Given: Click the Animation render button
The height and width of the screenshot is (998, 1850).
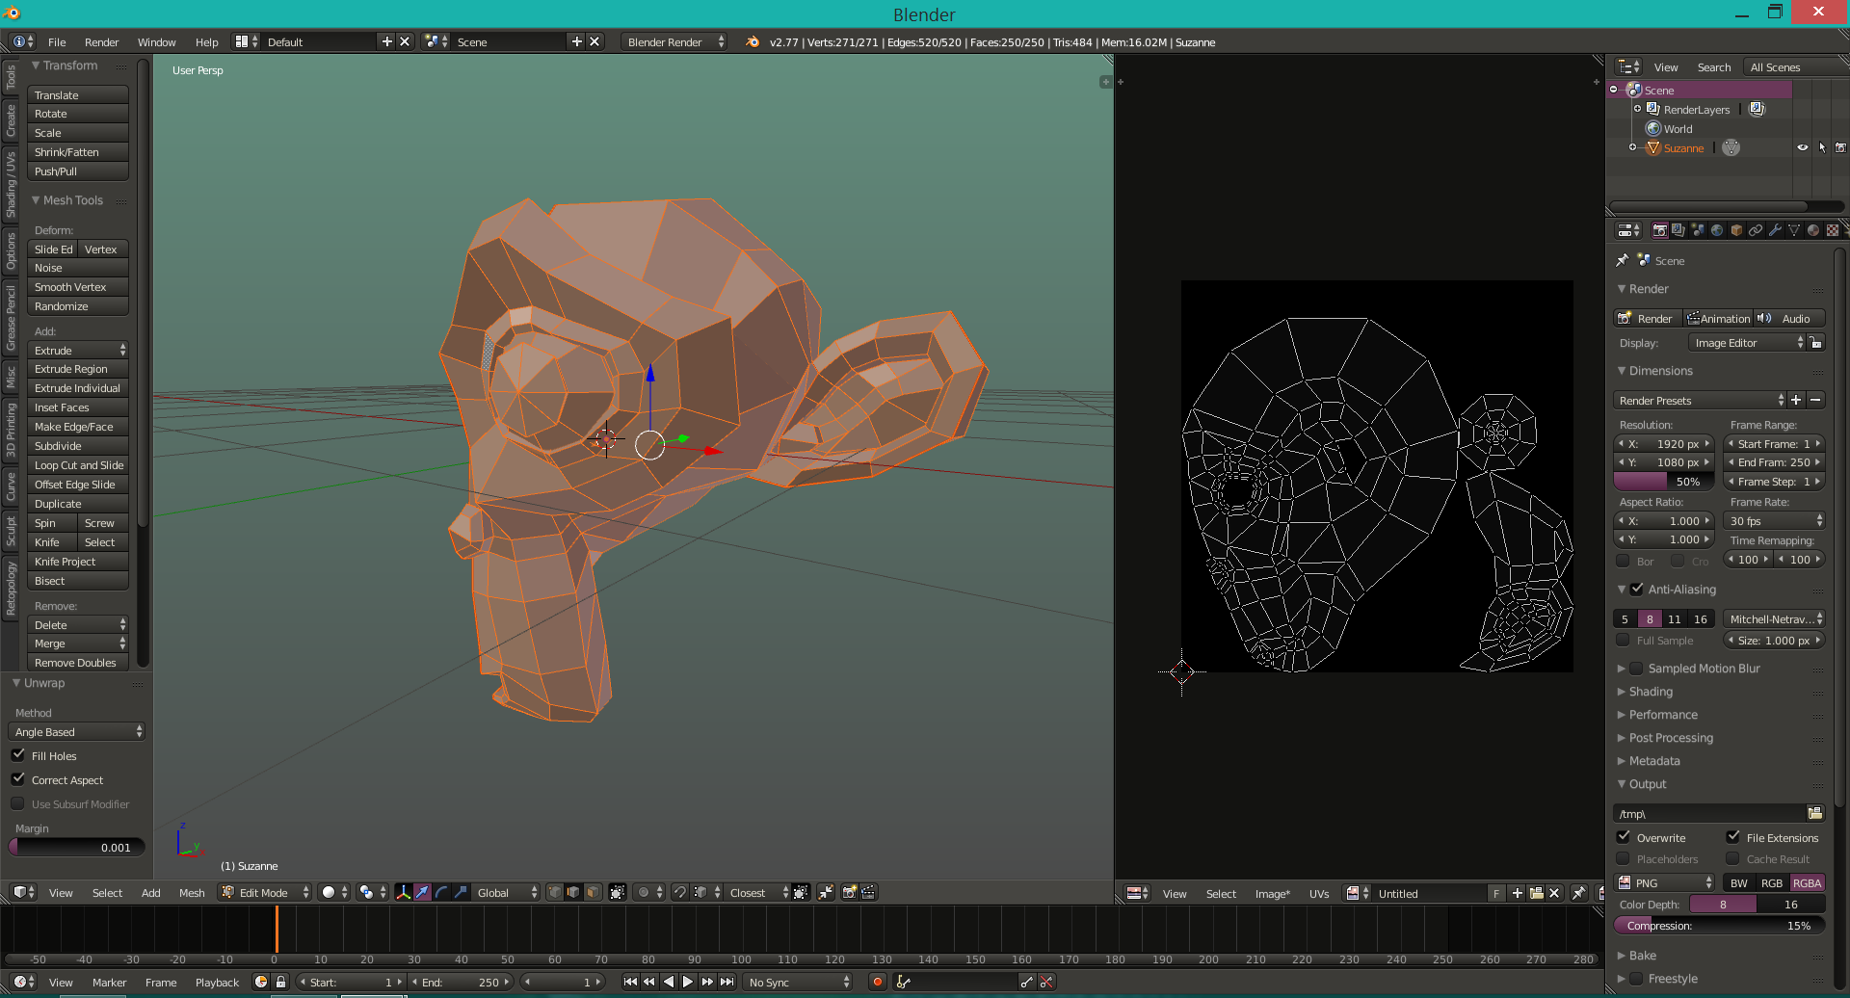Looking at the screenshot, I should click(1718, 319).
